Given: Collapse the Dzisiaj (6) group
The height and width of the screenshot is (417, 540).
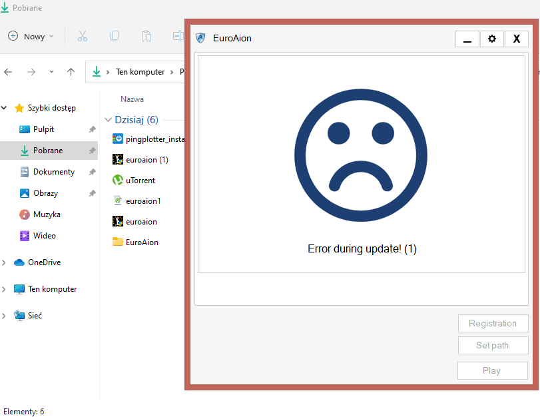Looking at the screenshot, I should (109, 120).
